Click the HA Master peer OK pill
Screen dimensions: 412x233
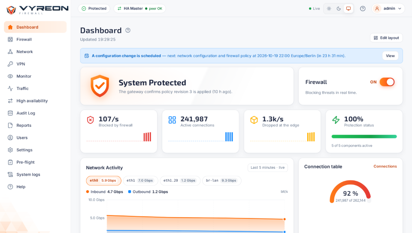[140, 9]
